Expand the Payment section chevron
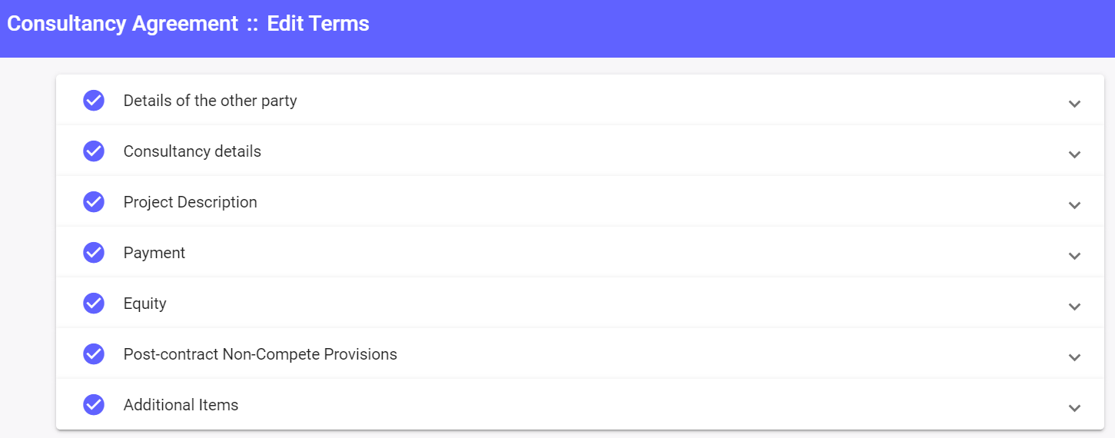 [1074, 255]
